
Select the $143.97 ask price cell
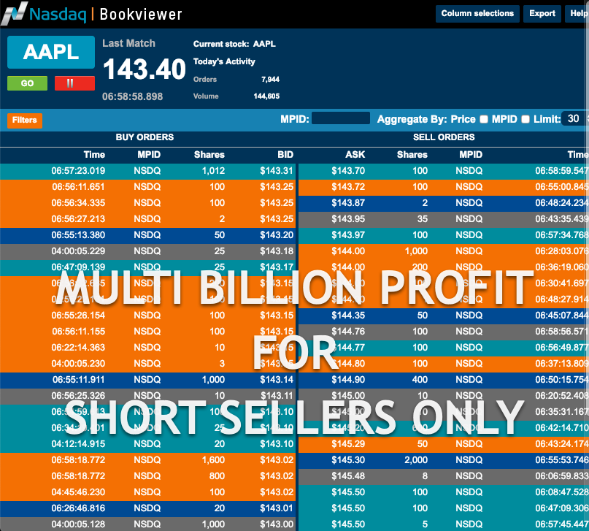click(348, 235)
